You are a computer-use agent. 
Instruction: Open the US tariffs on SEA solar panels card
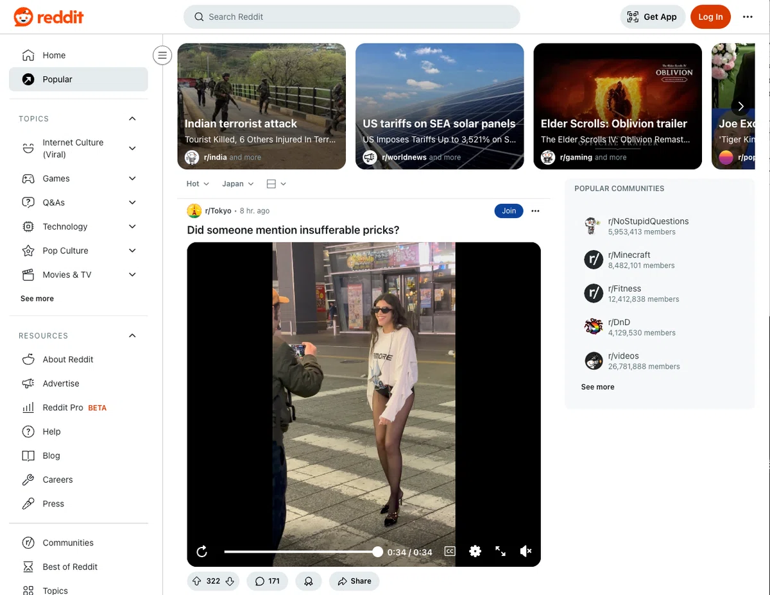coord(440,106)
